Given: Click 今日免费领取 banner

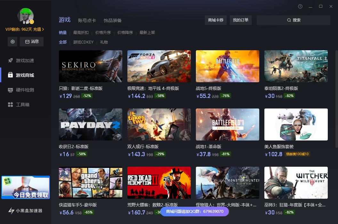Looking at the screenshot, I should tap(26, 187).
